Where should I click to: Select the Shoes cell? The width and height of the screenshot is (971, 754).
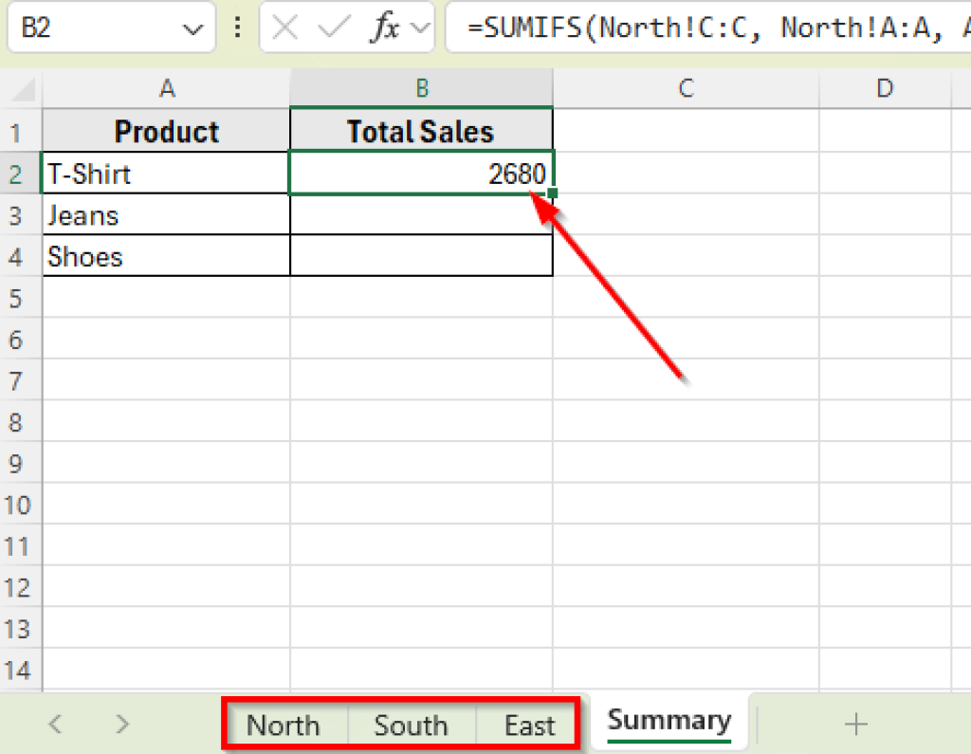[x=166, y=256]
